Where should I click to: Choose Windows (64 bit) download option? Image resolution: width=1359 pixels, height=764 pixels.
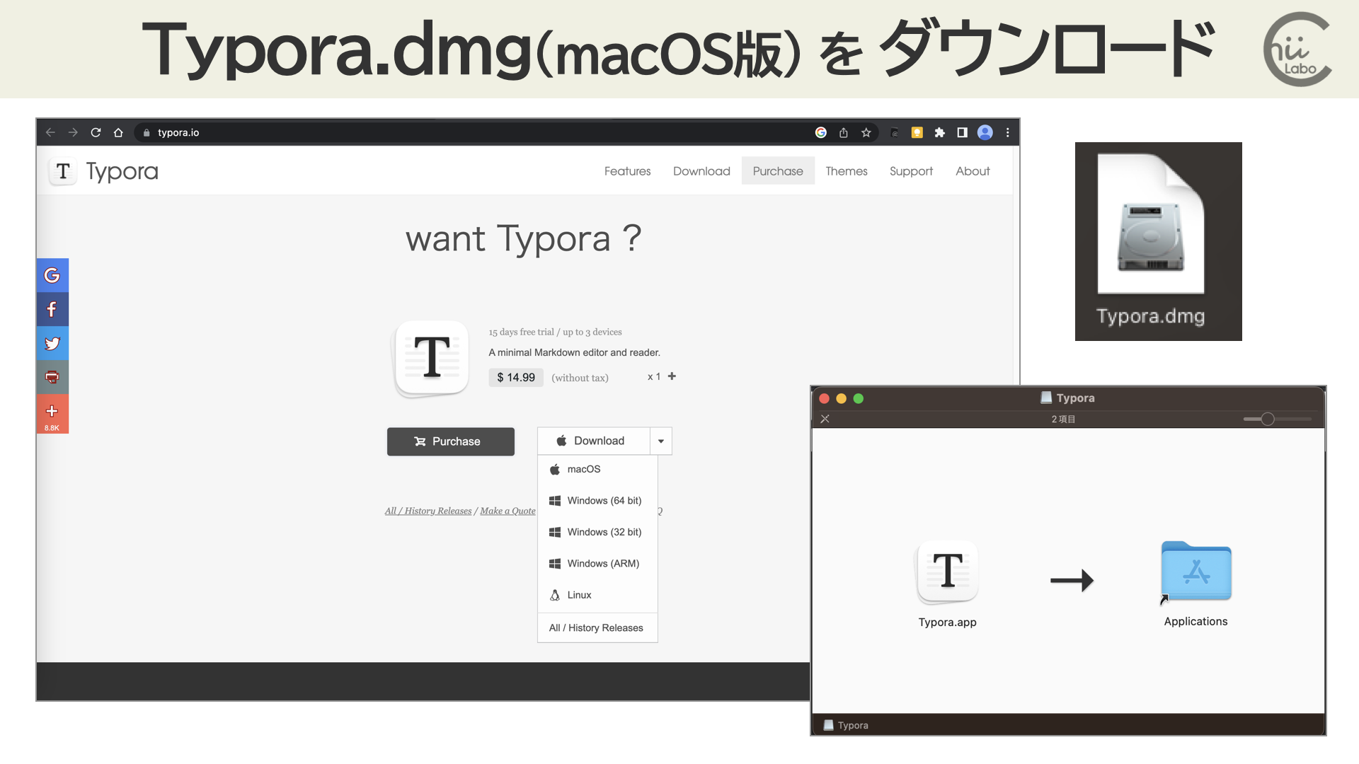[x=604, y=500]
